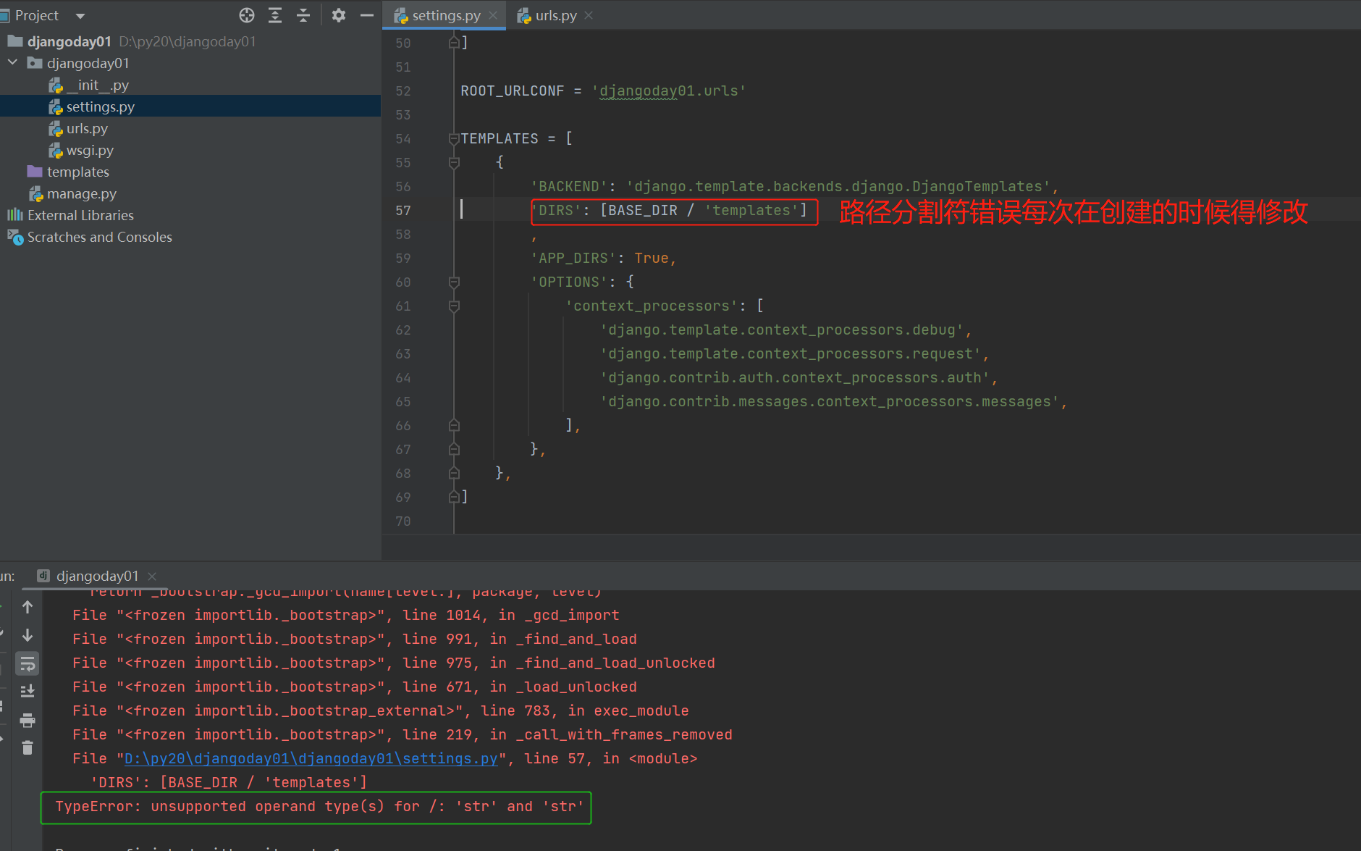
Task: Select the djangoday01 run tab
Action: 97,576
